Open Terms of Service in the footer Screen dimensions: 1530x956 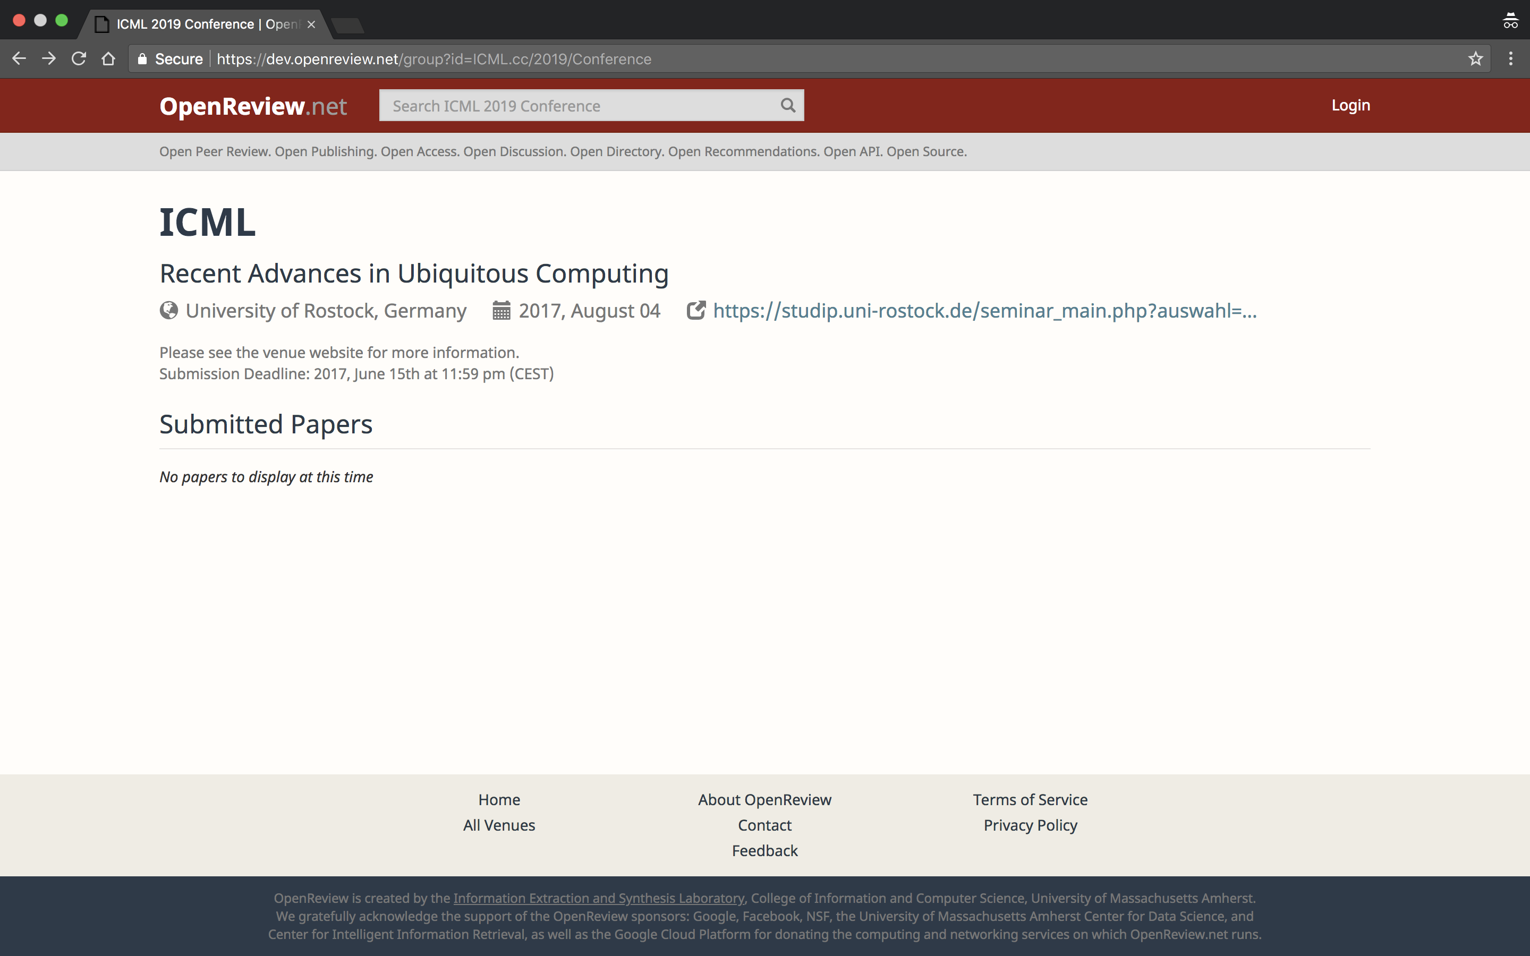click(1030, 800)
